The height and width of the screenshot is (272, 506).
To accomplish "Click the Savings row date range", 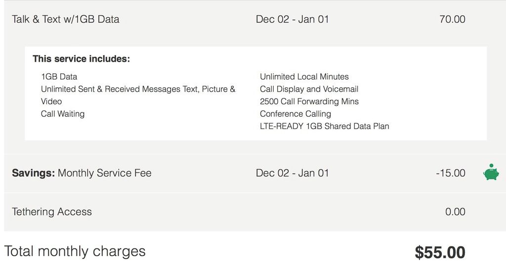I will click(x=292, y=173).
